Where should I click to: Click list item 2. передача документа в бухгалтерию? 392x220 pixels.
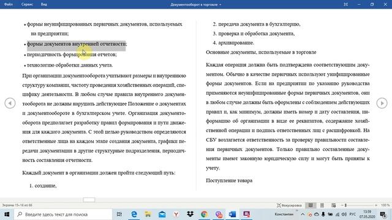click(x=257, y=24)
